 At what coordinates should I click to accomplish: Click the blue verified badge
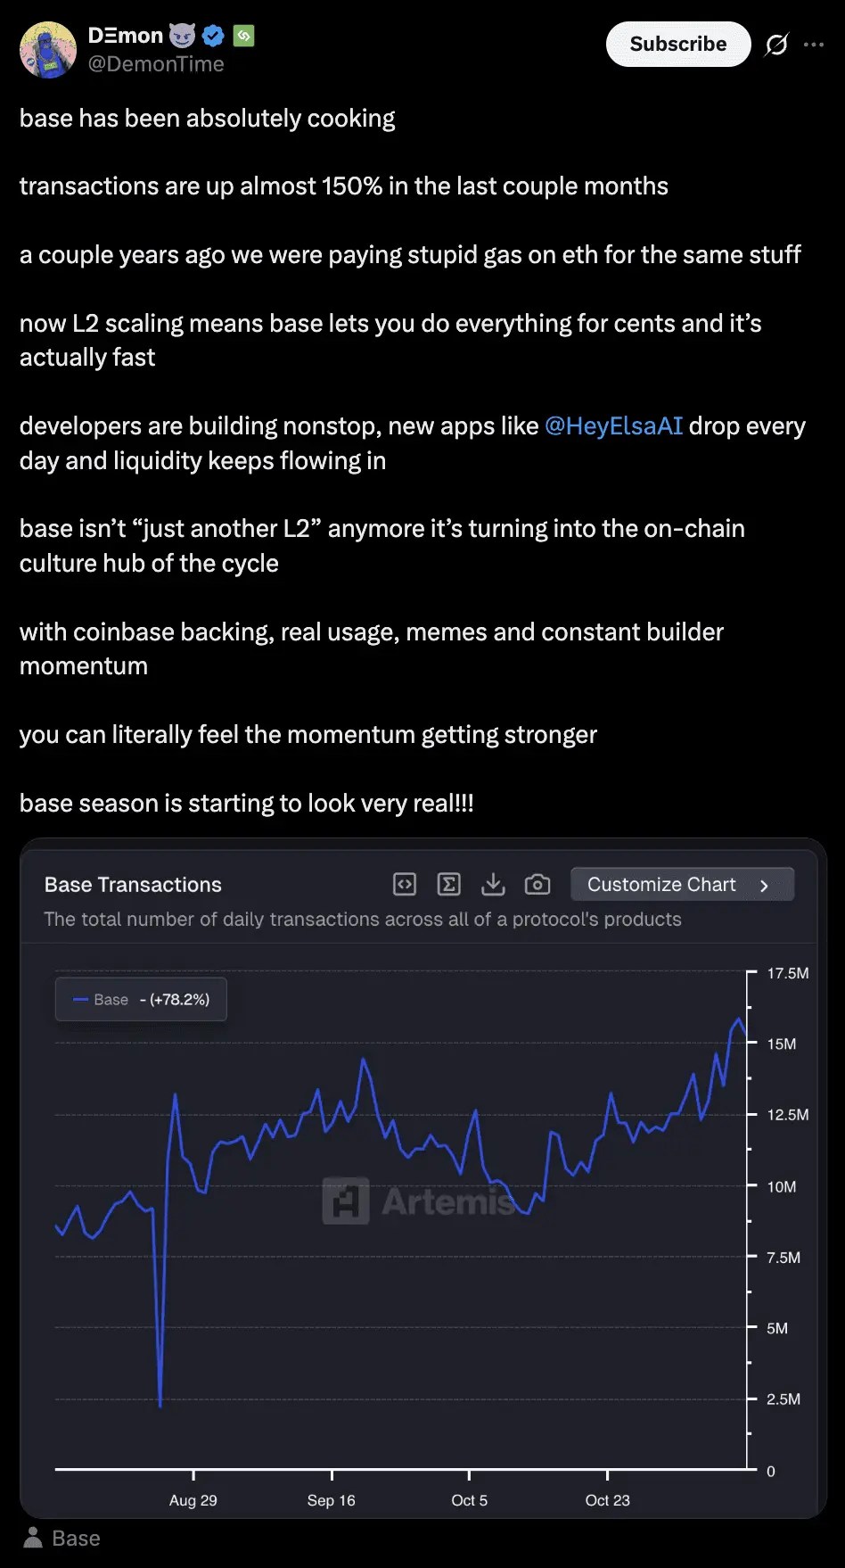click(213, 36)
